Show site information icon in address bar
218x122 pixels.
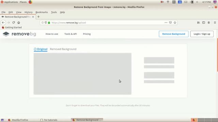click(x=43, y=23)
